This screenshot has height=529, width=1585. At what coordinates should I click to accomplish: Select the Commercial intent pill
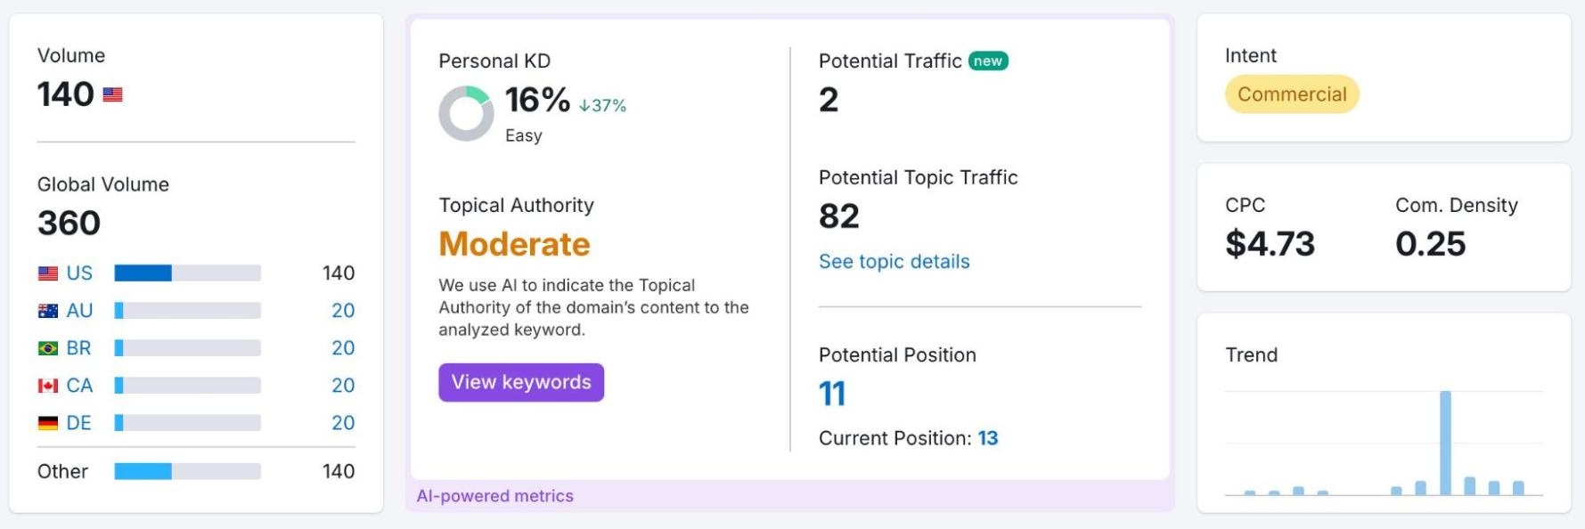[1292, 94]
